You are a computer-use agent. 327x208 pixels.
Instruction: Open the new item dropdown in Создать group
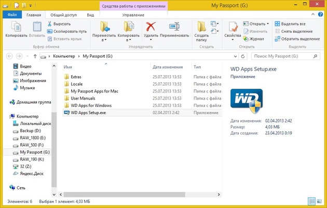[214, 24]
